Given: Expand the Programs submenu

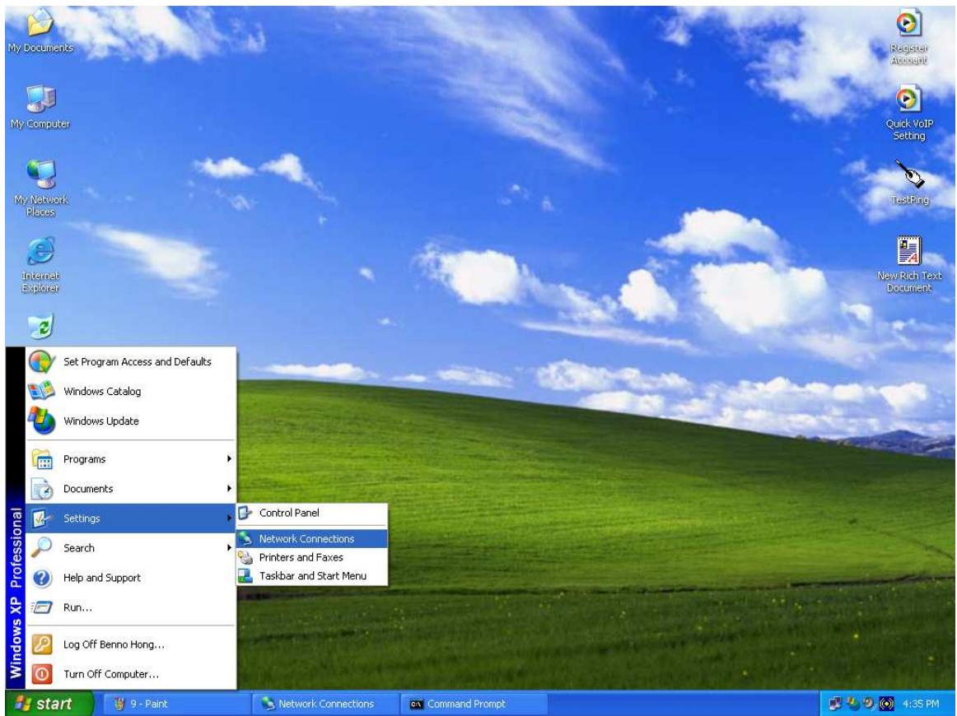Looking at the screenshot, I should [130, 458].
